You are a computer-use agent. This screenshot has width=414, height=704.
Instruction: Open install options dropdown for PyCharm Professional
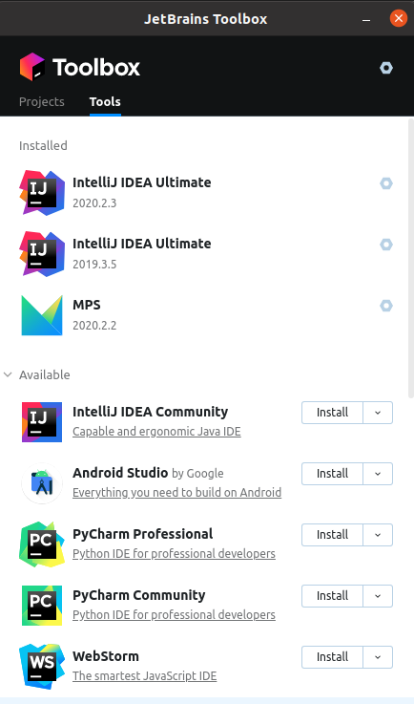click(x=378, y=535)
